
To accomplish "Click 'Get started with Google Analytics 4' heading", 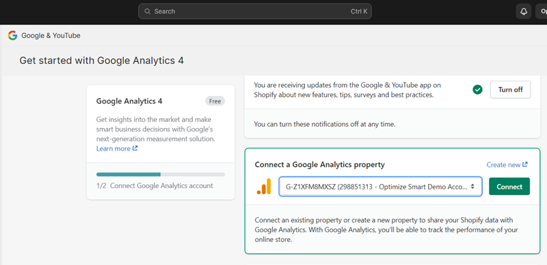I will [x=101, y=61].
